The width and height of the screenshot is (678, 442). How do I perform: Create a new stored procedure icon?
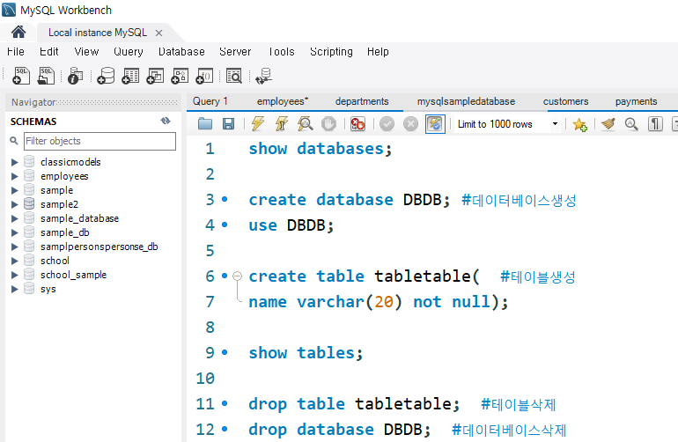[180, 76]
